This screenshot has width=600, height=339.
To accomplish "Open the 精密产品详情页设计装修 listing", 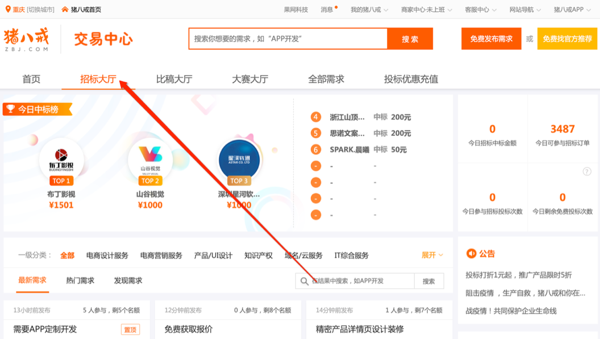I will pyautogui.click(x=360, y=329).
